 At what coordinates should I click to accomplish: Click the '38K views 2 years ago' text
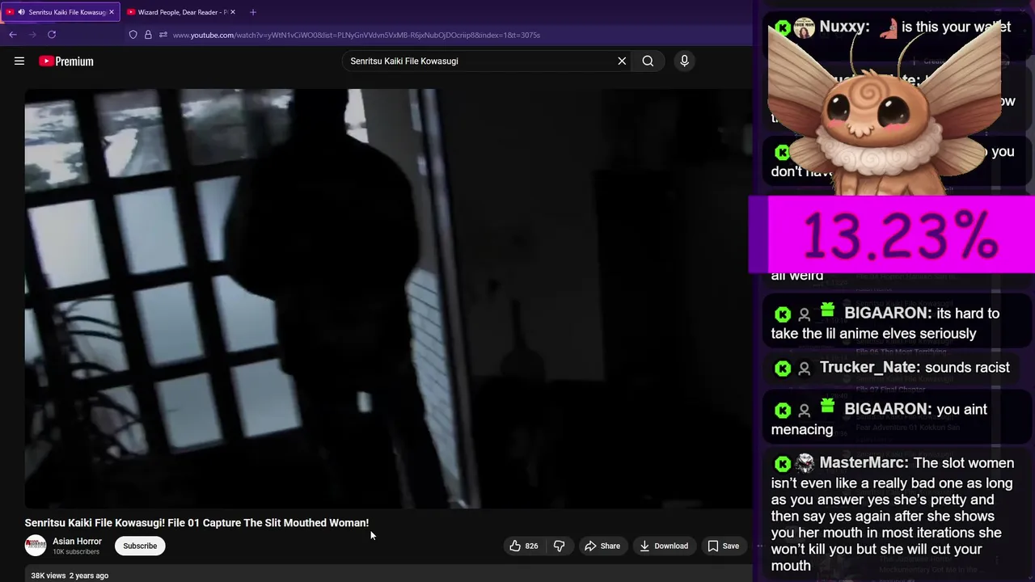click(x=70, y=576)
